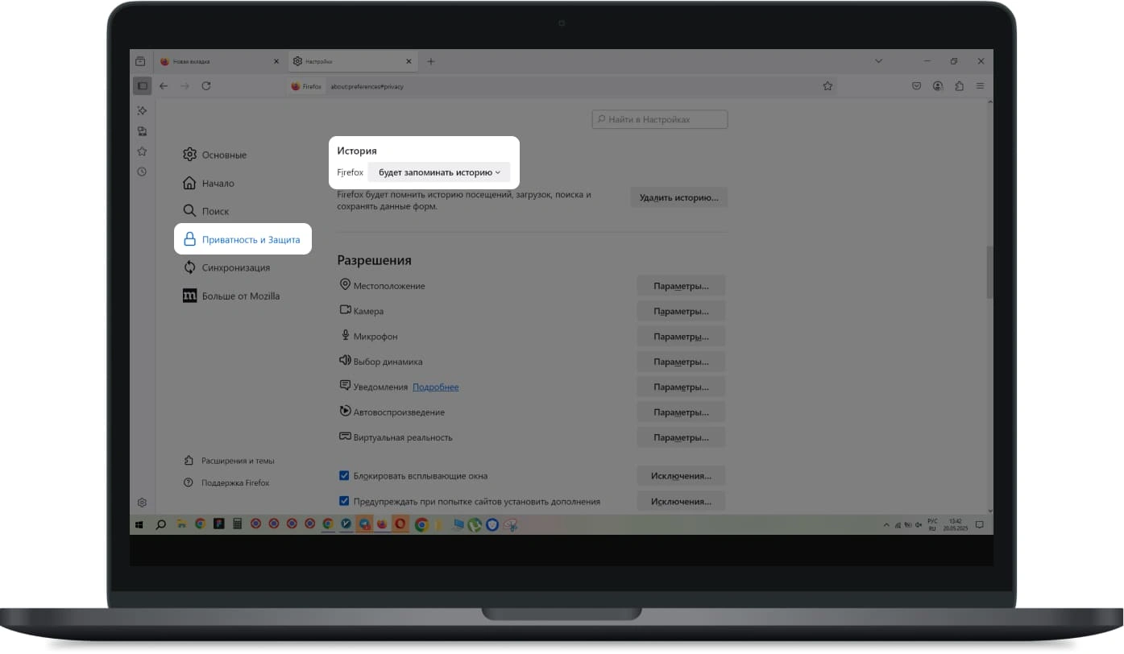Open Параметры for Уведомления
The width and height of the screenshot is (1124, 654).
click(681, 387)
